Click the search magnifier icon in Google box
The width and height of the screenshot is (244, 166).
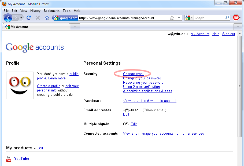coord(227,18)
